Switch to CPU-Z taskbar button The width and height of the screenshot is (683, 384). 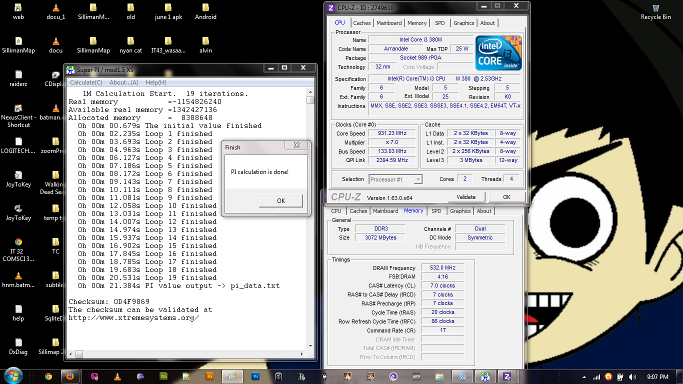[507, 376]
